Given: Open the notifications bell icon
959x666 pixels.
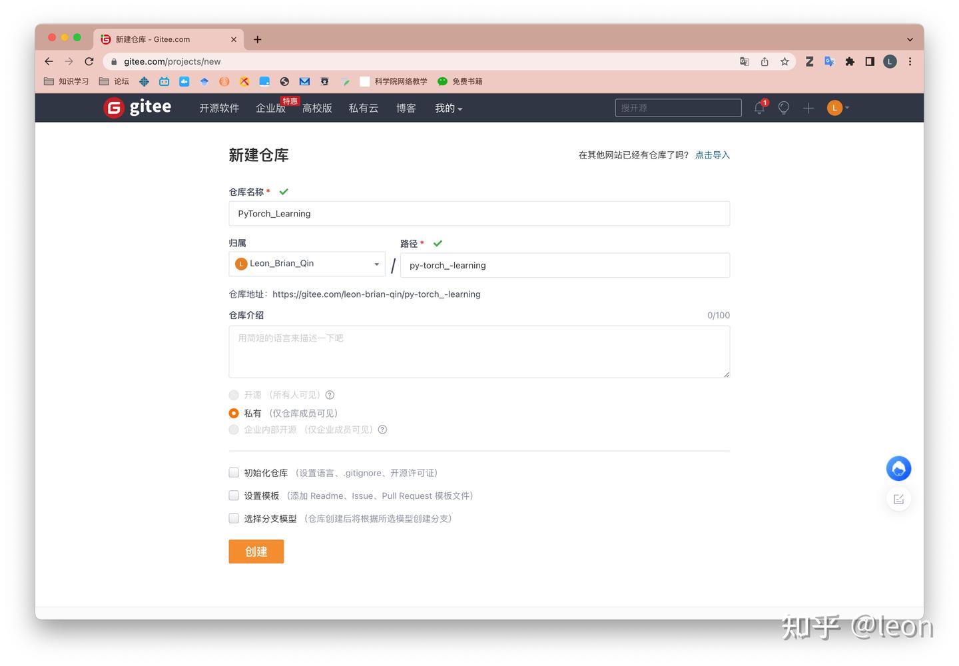Looking at the screenshot, I should 759,108.
